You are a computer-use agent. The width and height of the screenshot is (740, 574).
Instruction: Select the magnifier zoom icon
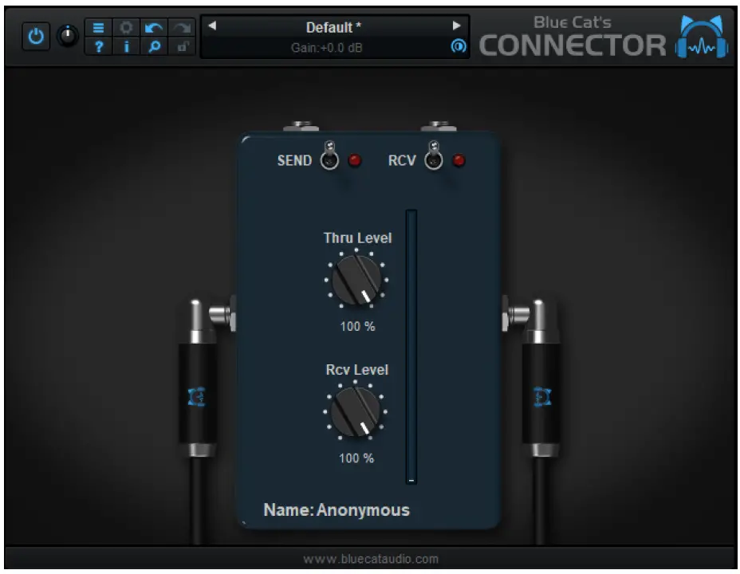pos(153,45)
